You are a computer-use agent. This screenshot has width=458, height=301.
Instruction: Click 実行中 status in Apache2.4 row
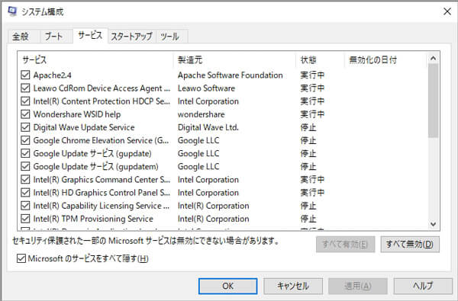point(312,75)
